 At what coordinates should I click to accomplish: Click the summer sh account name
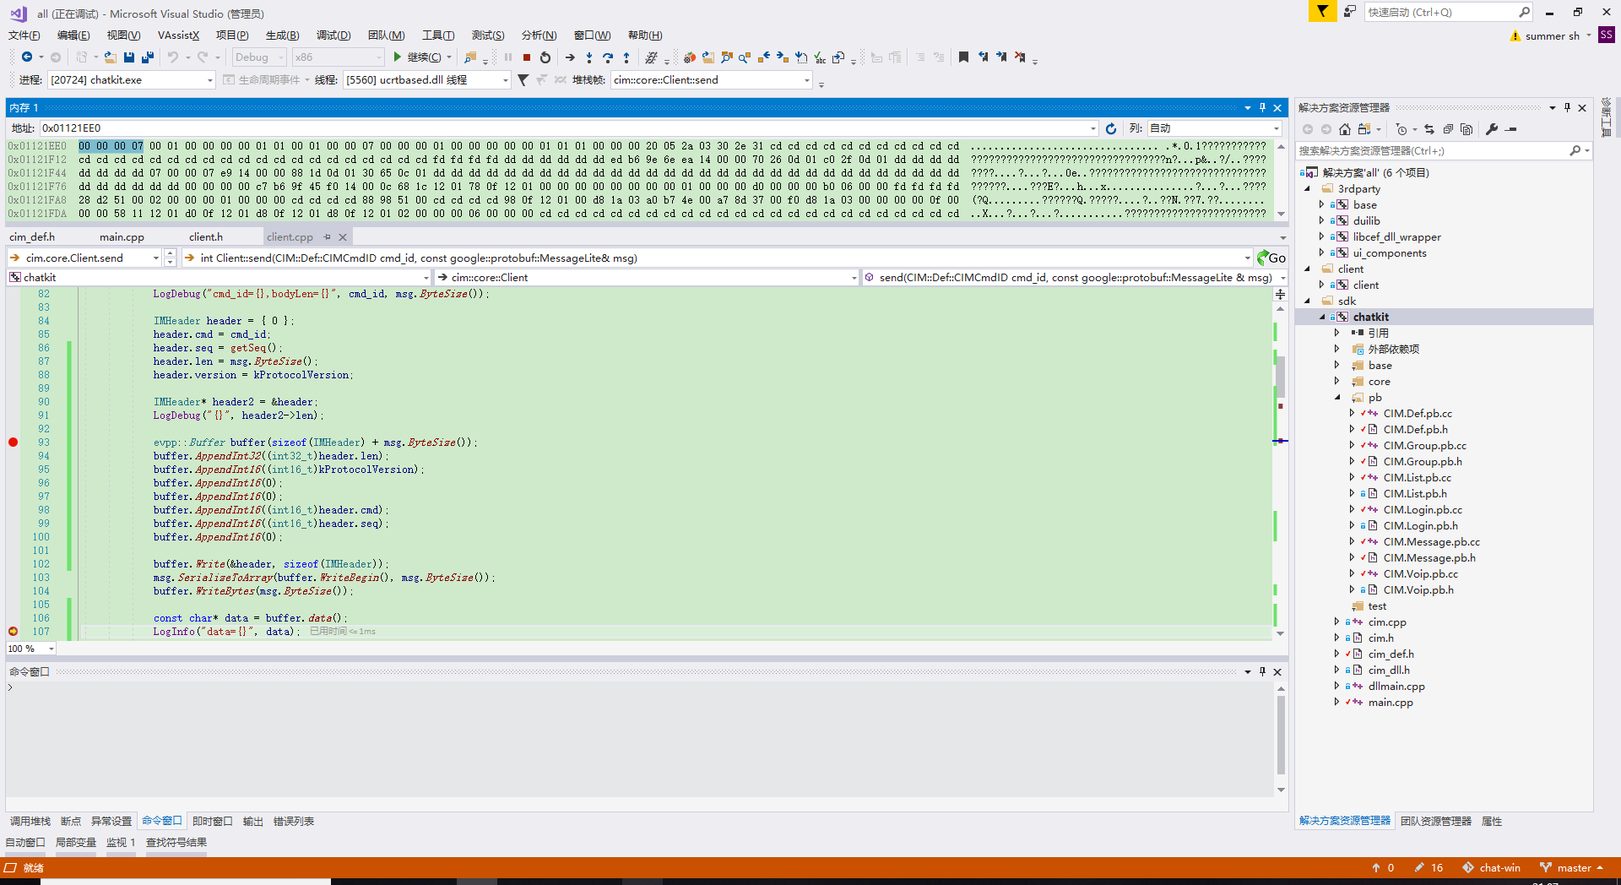tap(1552, 36)
